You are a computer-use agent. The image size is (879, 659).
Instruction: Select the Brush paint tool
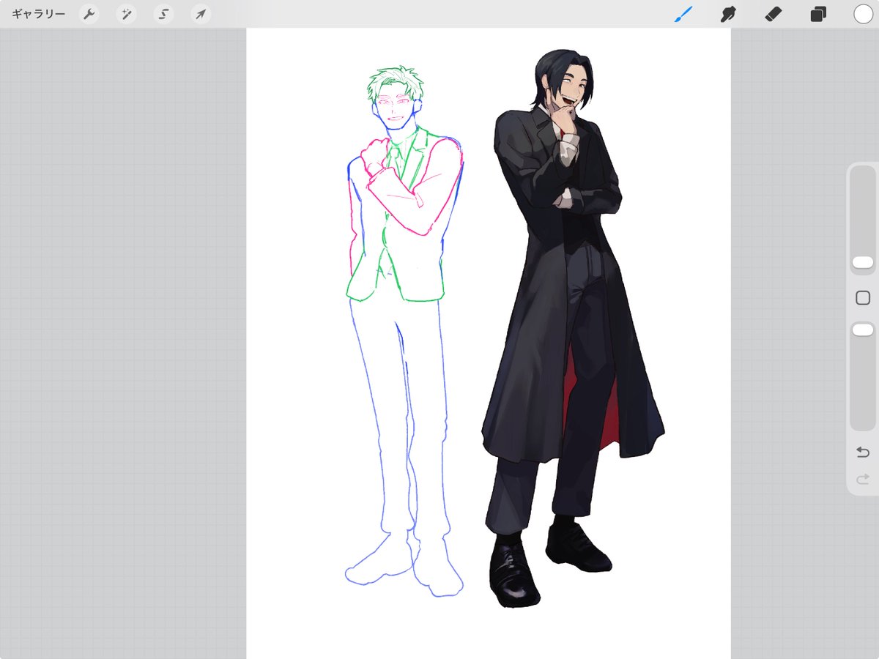coord(683,14)
